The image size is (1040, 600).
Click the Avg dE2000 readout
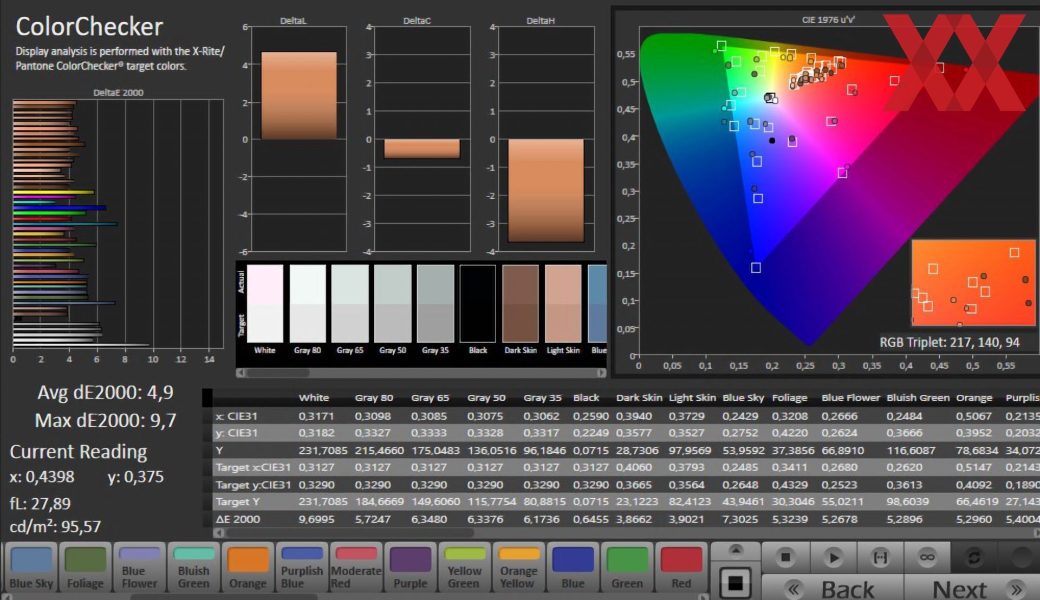click(x=106, y=392)
